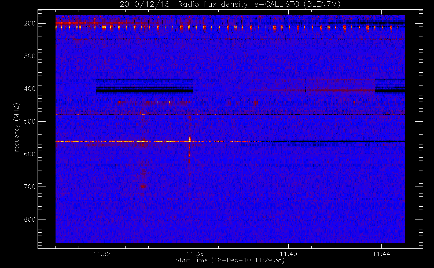The image size is (434, 268).
Task: Click the bright burst spike near 550 MHz
Action: [x=190, y=139]
